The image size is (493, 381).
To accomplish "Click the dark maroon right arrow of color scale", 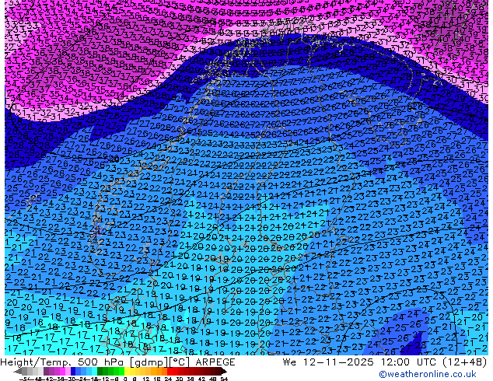I will [x=223, y=371].
